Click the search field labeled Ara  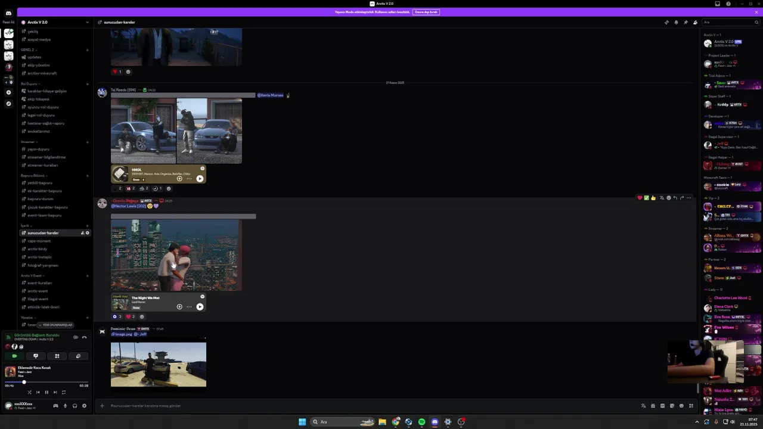tap(731, 22)
